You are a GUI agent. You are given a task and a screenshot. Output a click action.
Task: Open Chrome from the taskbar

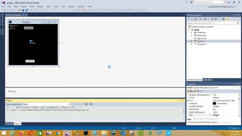(58, 133)
